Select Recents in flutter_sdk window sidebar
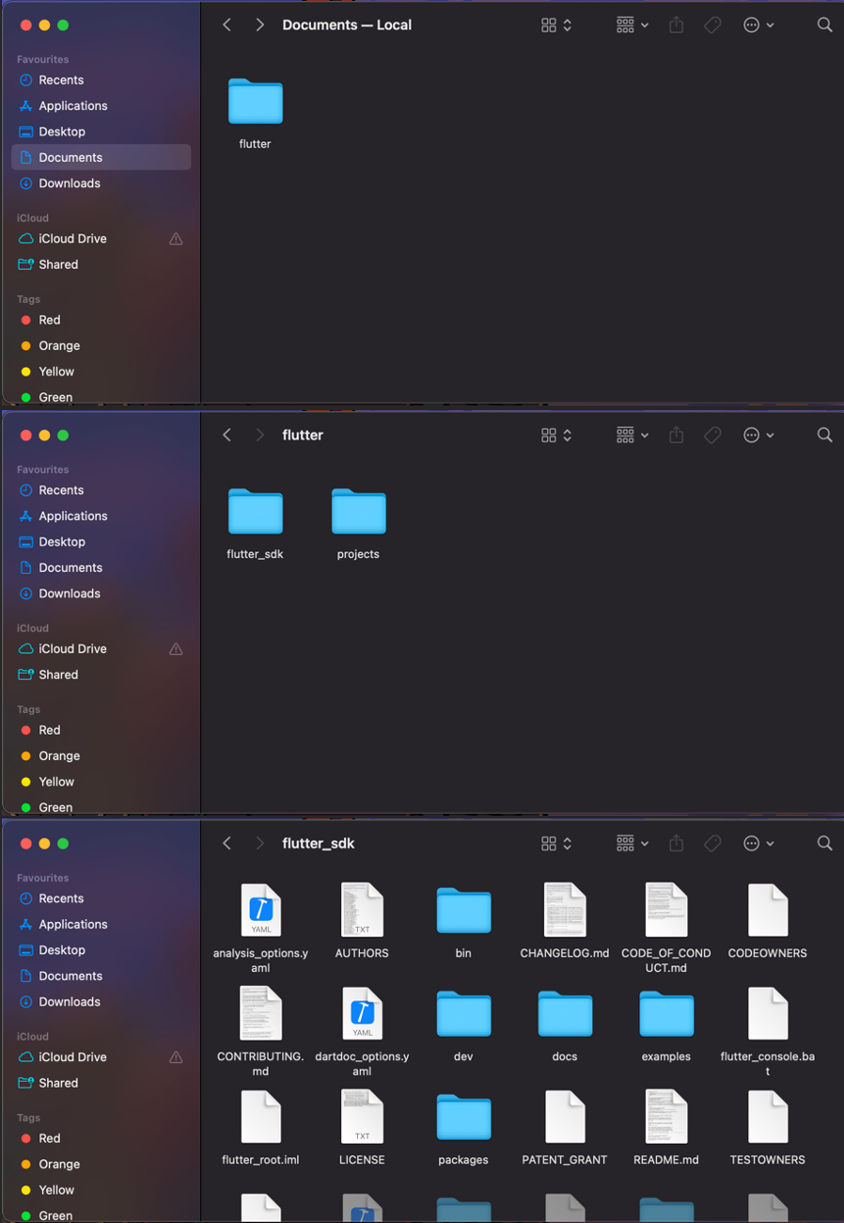The width and height of the screenshot is (844, 1223). (101, 898)
